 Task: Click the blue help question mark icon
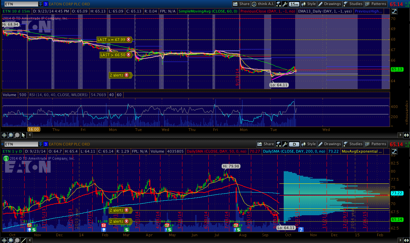pyautogui.click(x=301, y=229)
